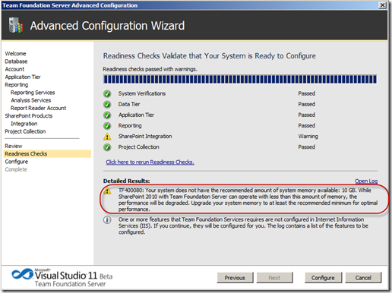
Task: Cancel the configuration wizard
Action: tap(363, 278)
